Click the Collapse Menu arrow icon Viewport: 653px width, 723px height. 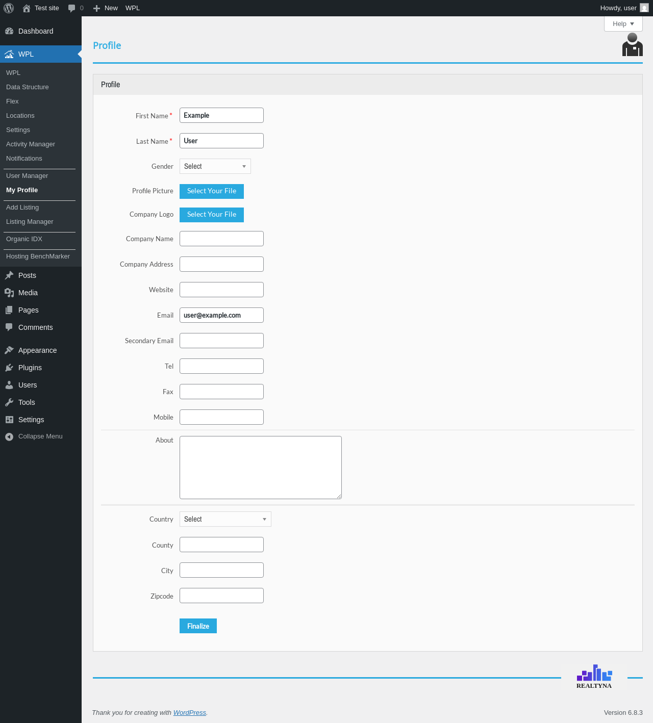click(x=9, y=436)
